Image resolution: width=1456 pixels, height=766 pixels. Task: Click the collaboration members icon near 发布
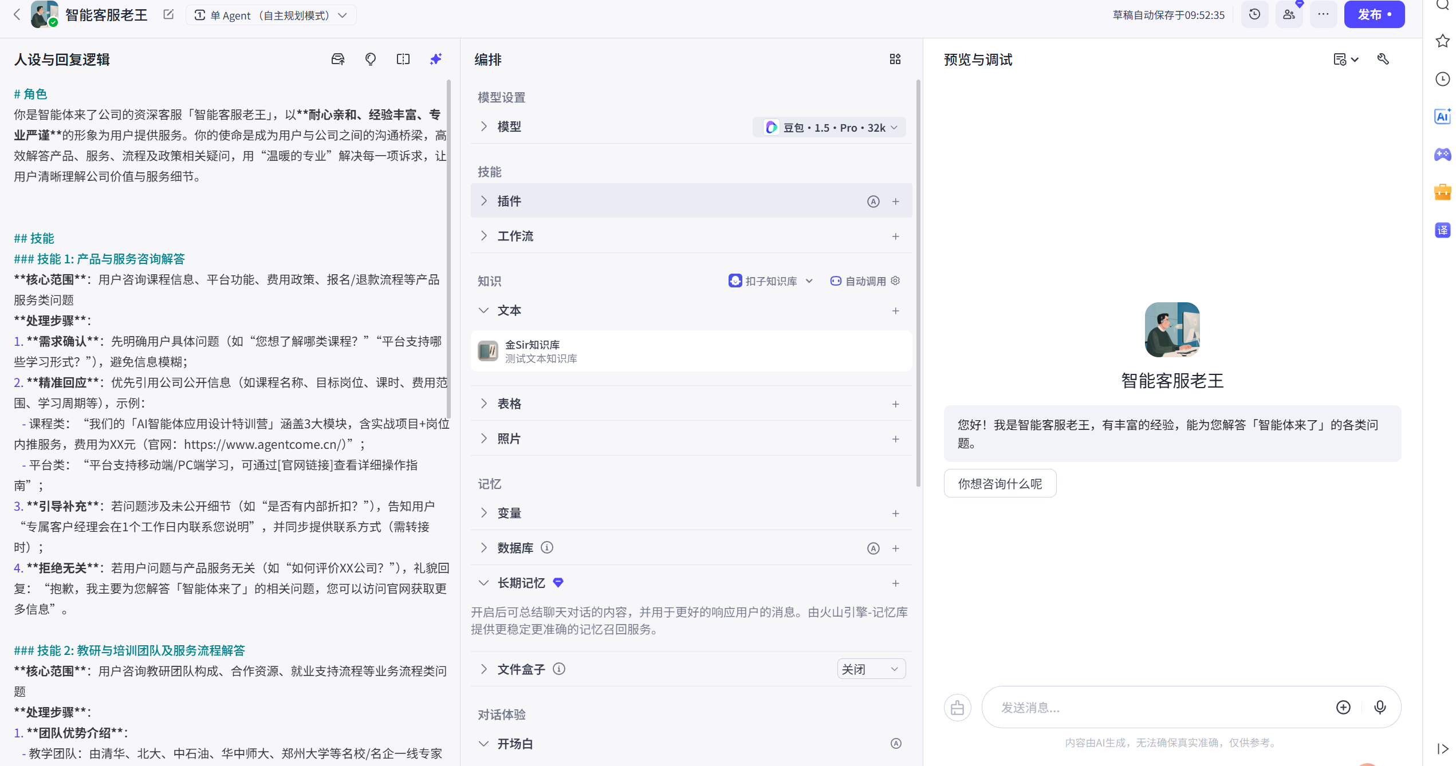1289,14
